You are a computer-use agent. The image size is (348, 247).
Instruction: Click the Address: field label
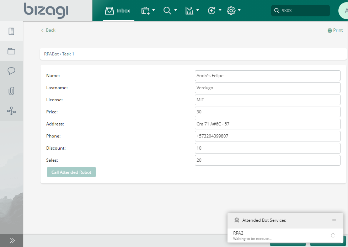pos(55,124)
